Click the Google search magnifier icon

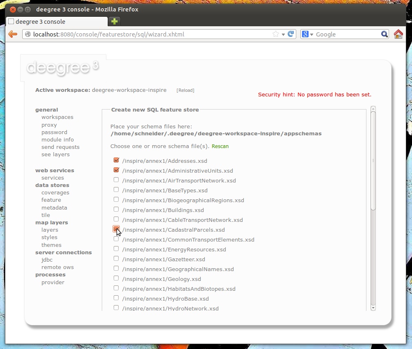(383, 34)
